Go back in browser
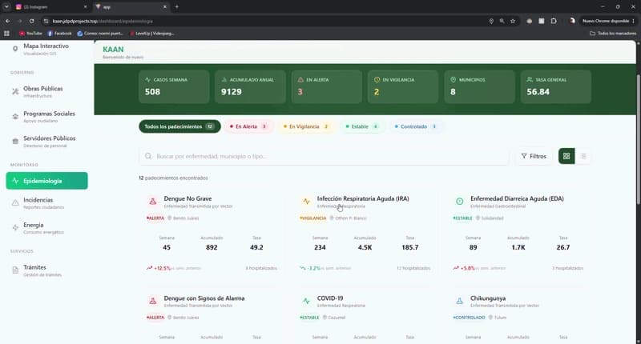The image size is (641, 344). click(x=8, y=21)
